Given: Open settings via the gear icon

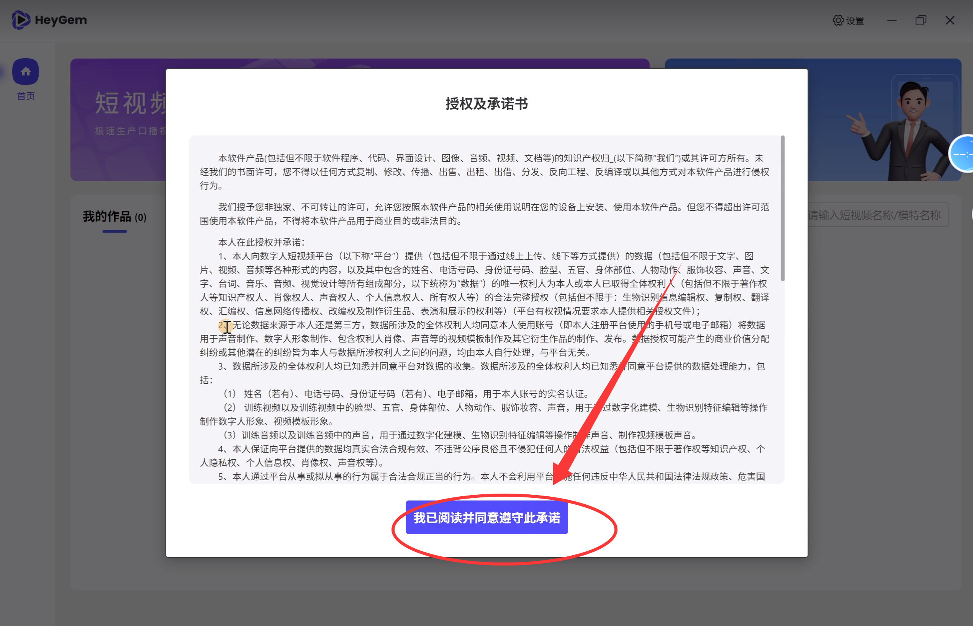Looking at the screenshot, I should pos(837,20).
